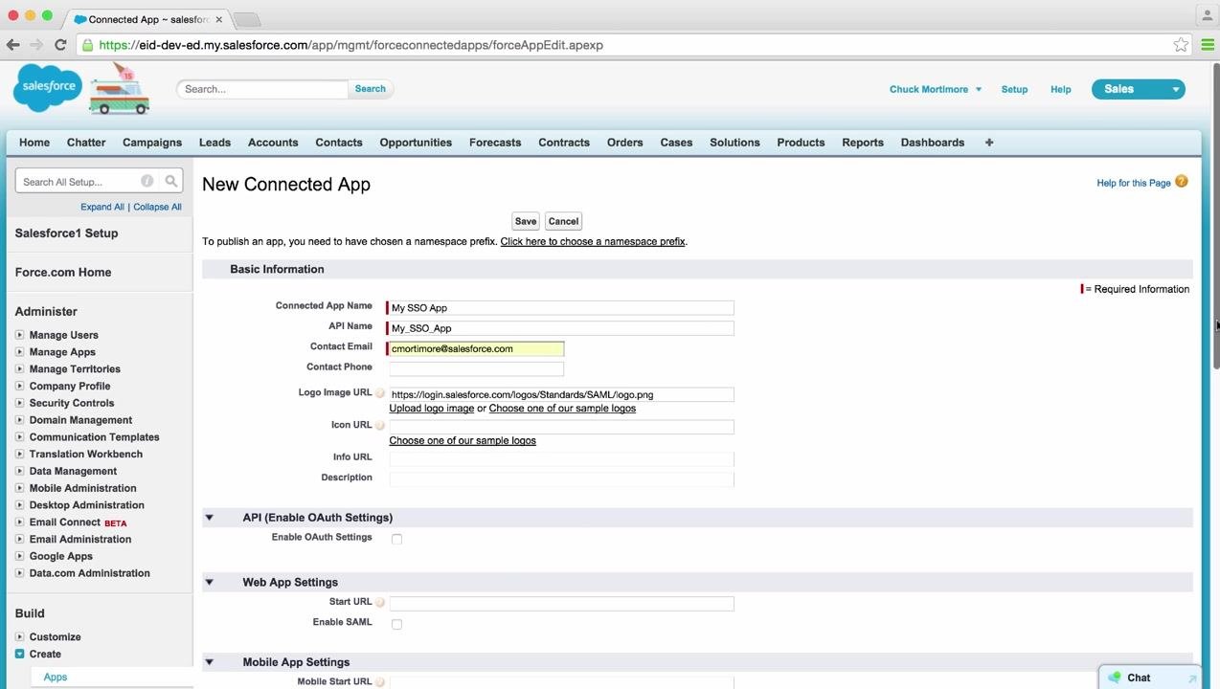Click the choose a namespace prefix link

tap(593, 241)
